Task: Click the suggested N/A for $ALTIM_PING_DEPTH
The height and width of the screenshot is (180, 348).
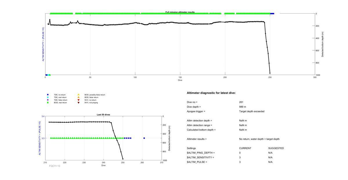Action: pyautogui.click(x=271, y=153)
